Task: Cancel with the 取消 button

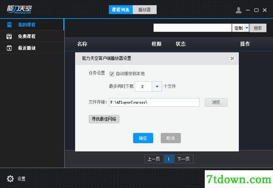Action: (x=171, y=138)
